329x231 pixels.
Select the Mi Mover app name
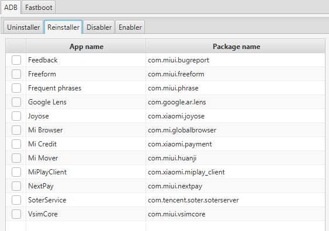43,158
